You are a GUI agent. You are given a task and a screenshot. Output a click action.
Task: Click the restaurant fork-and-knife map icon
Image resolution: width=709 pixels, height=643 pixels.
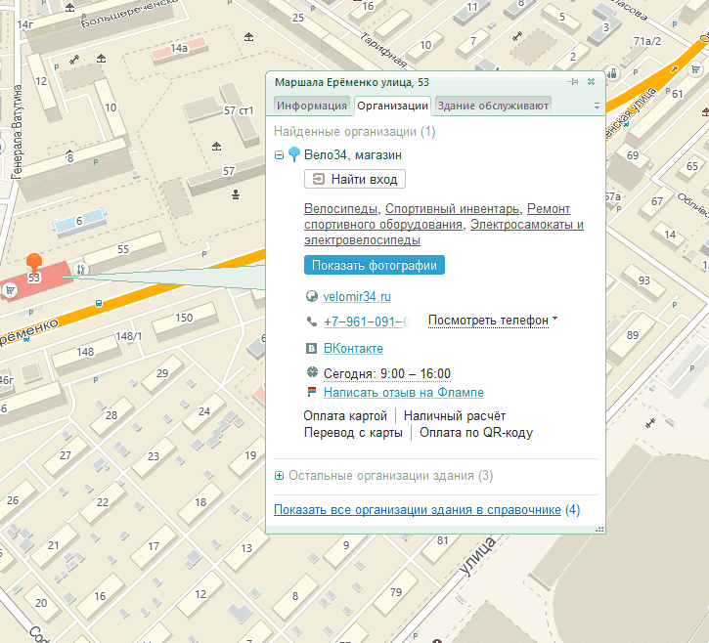pyautogui.click(x=81, y=269)
